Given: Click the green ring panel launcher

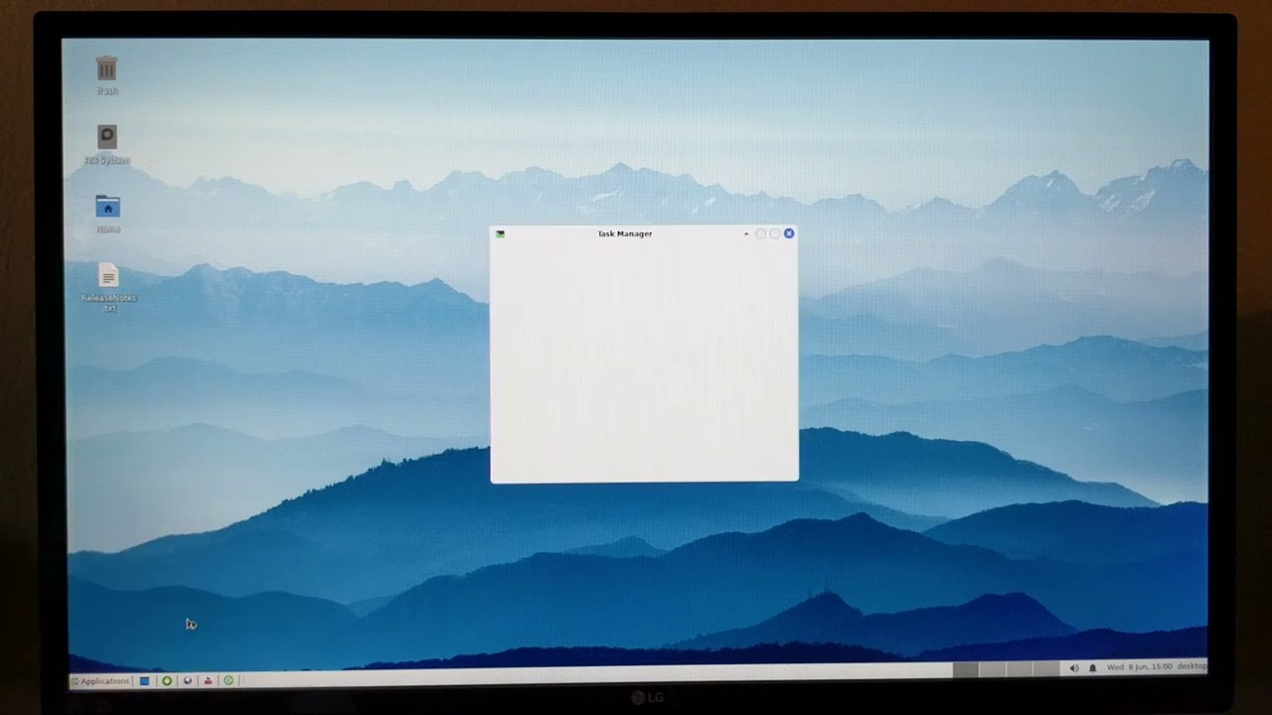Looking at the screenshot, I should pos(167,681).
